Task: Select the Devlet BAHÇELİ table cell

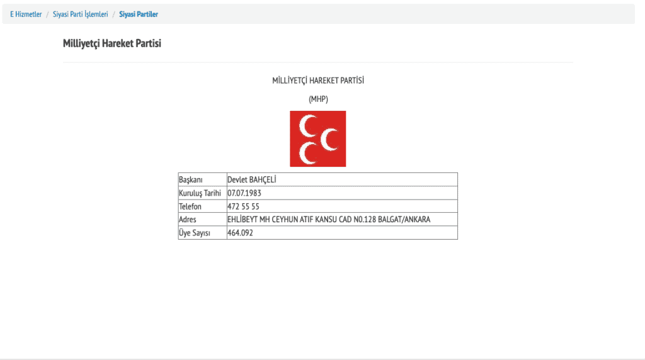Action: [x=251, y=180]
